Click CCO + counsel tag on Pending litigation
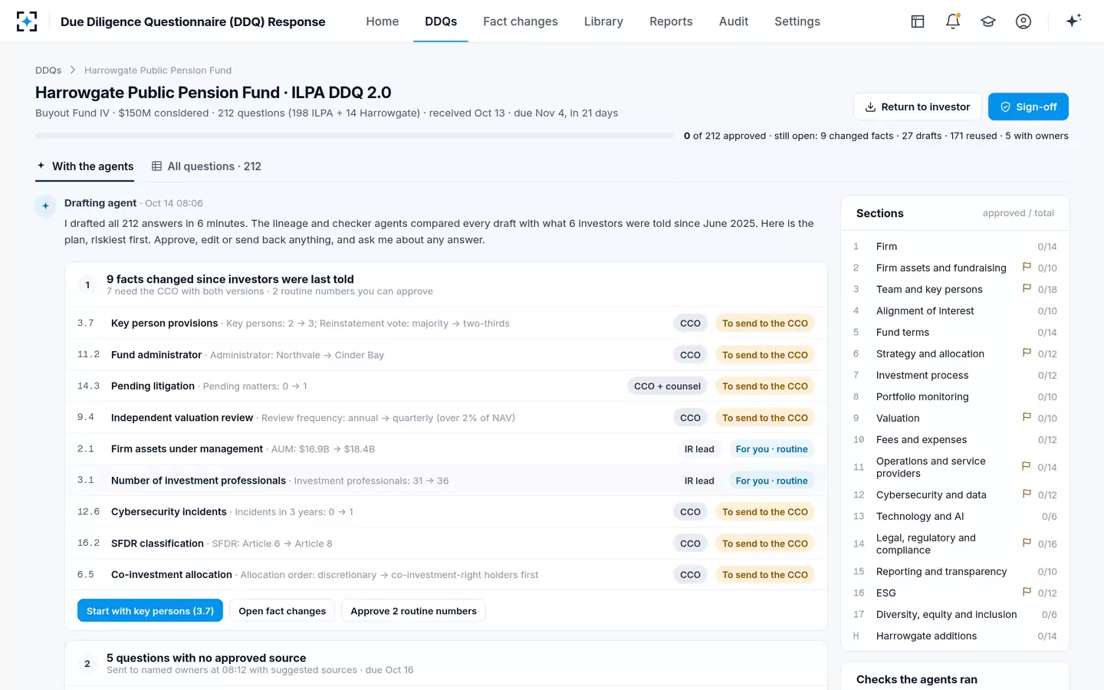The width and height of the screenshot is (1104, 690). pos(667,386)
